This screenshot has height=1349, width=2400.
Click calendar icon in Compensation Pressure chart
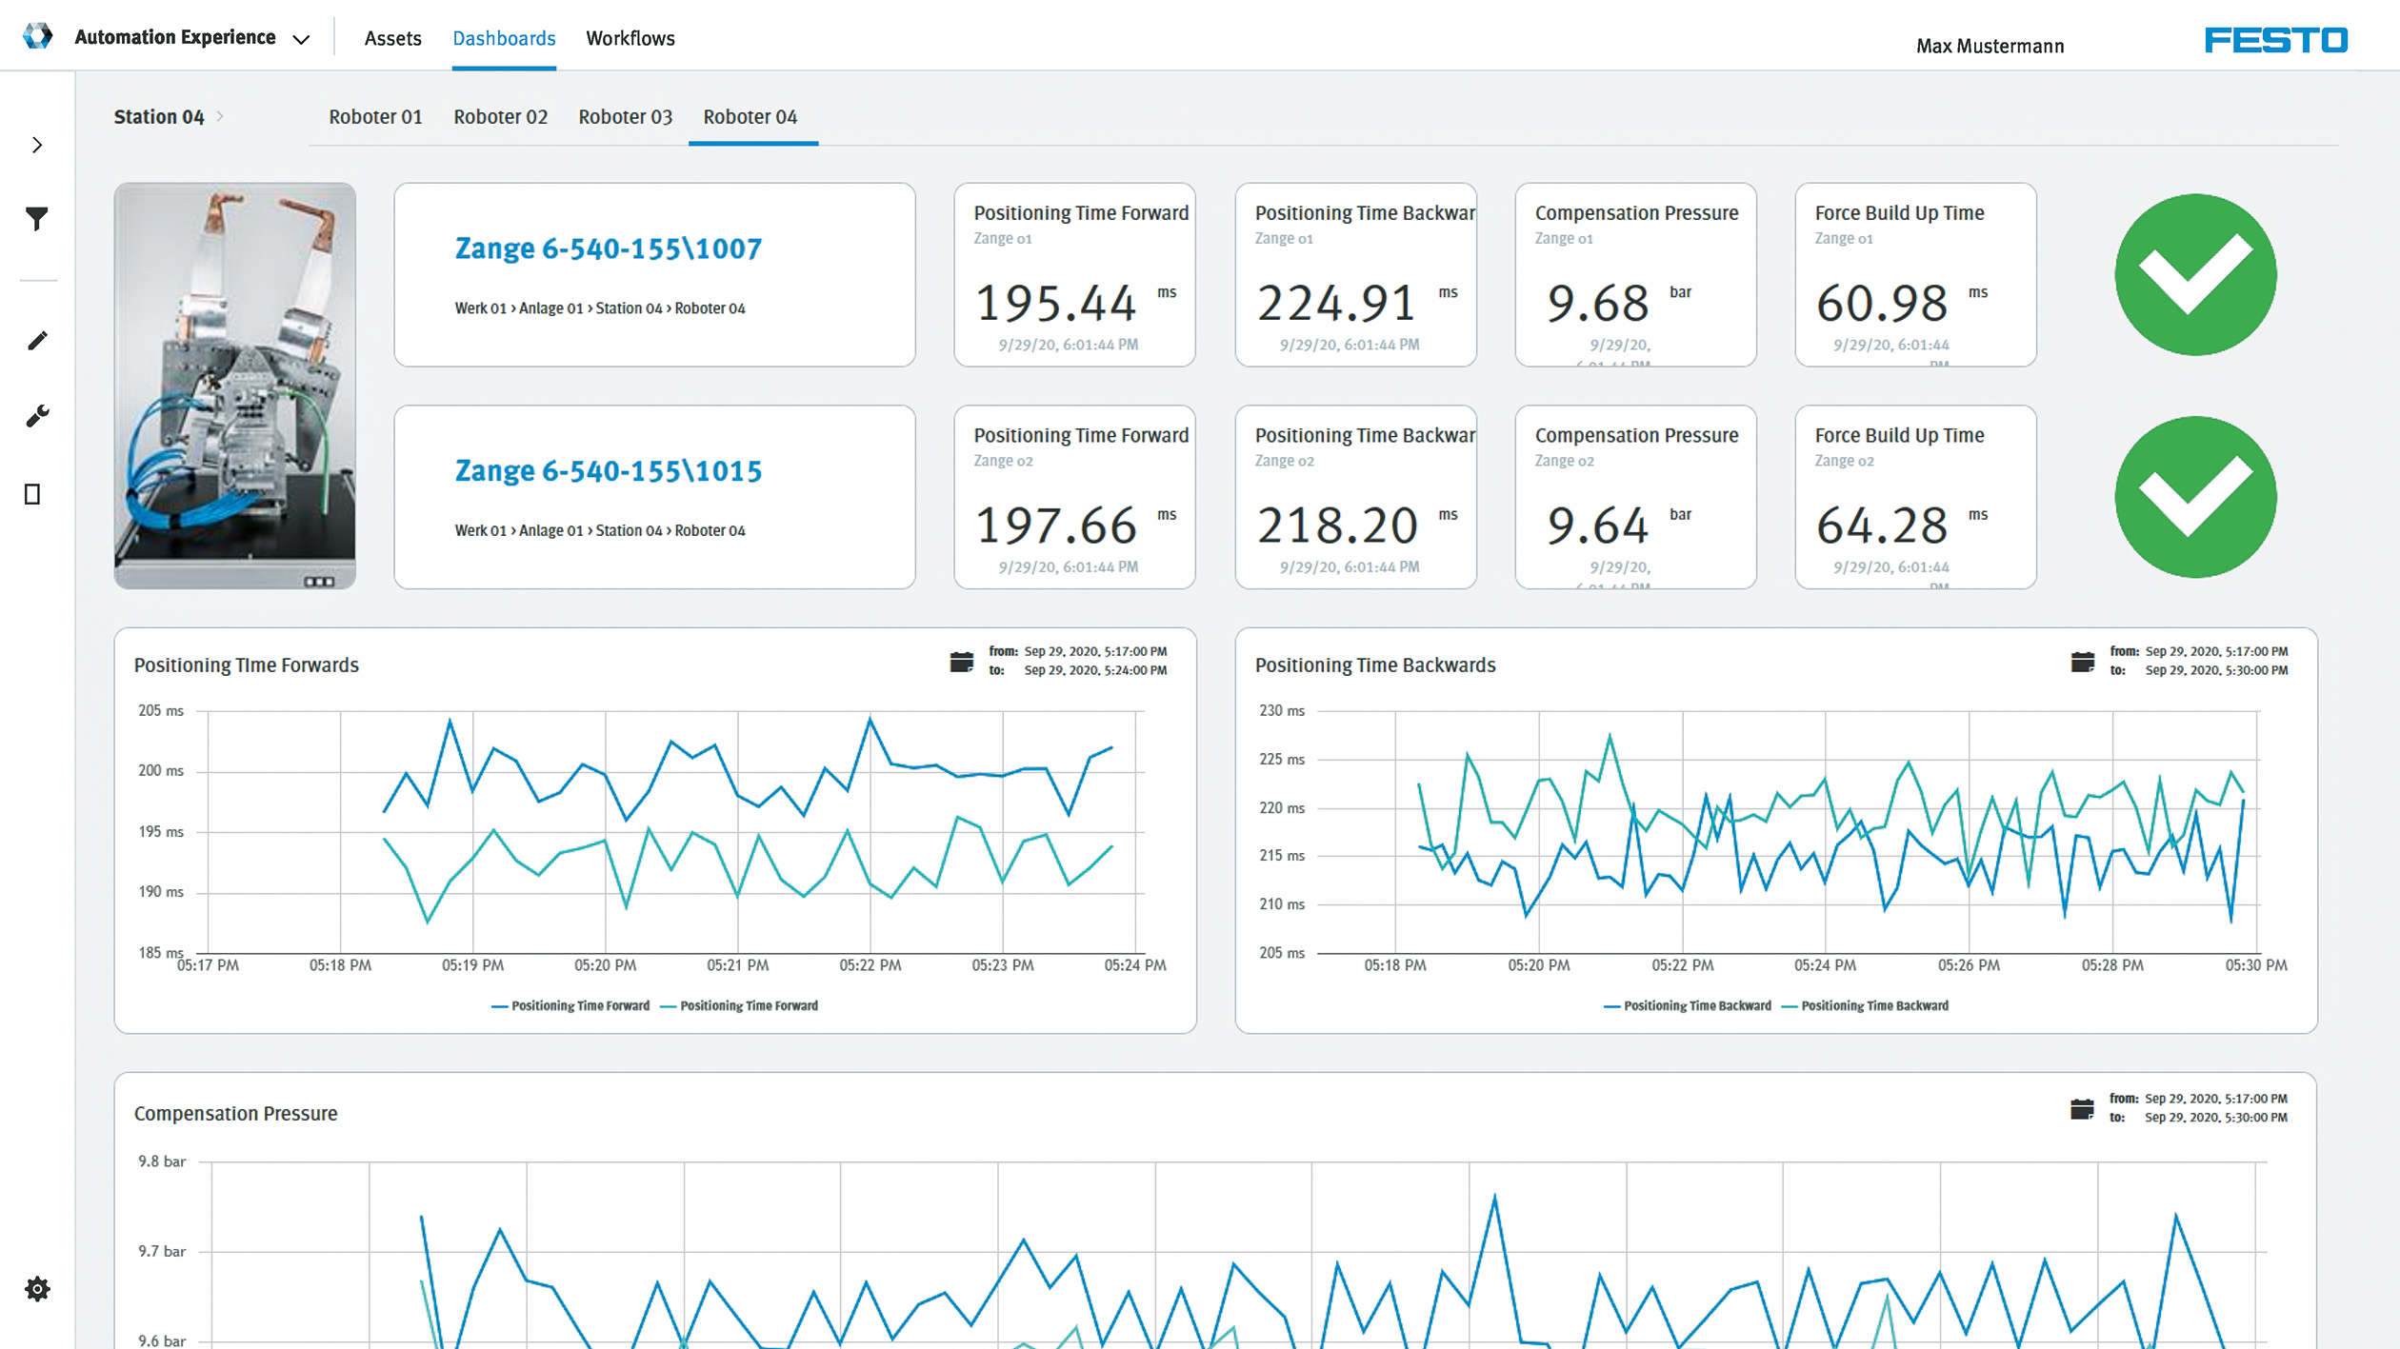click(2082, 1108)
